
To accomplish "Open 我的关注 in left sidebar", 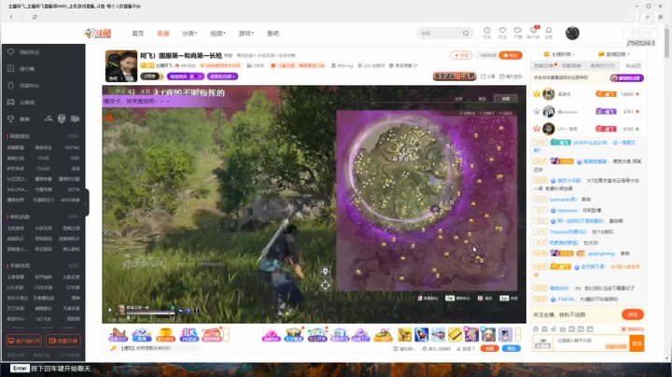I will (x=29, y=52).
